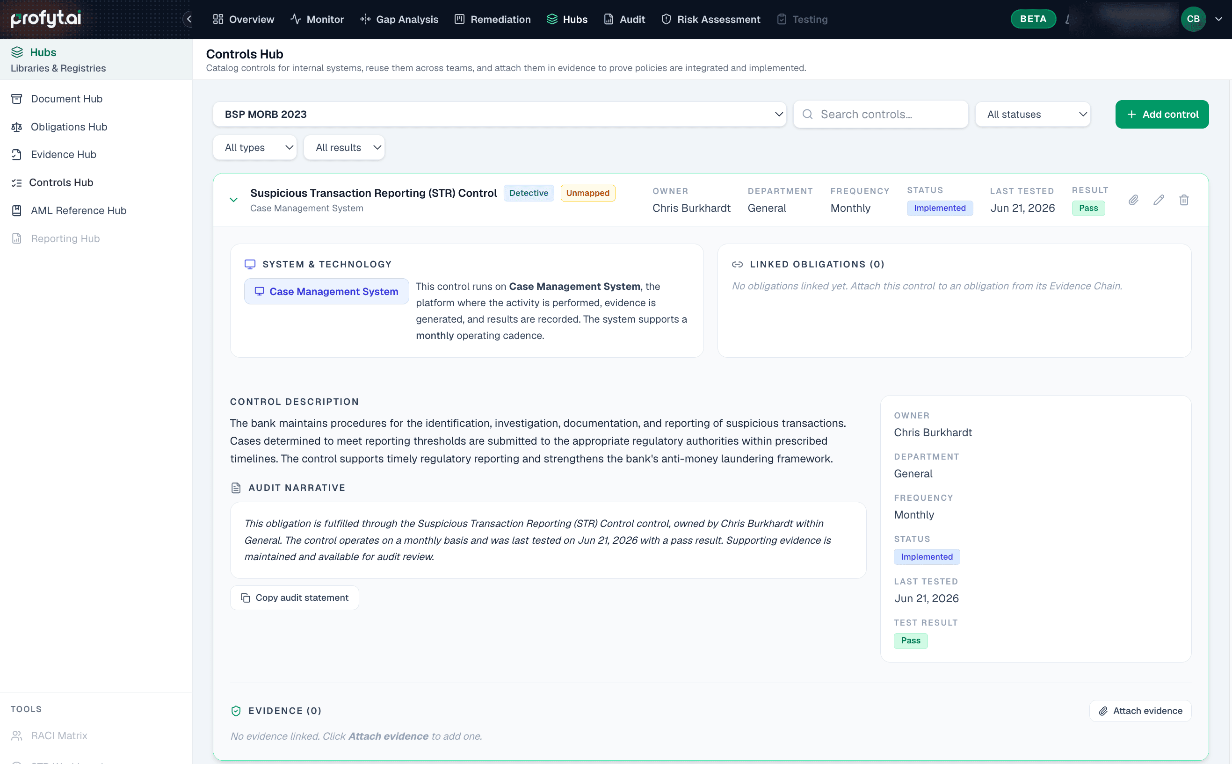Click the audit narrative text box

(x=548, y=540)
